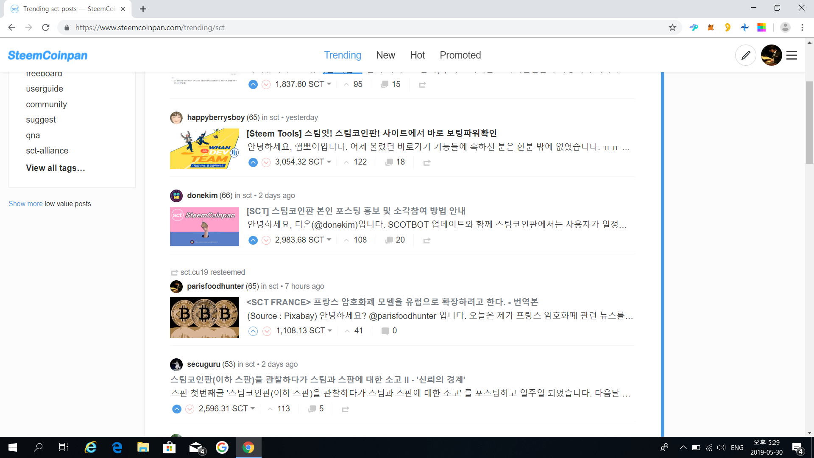Click the page vertical scrollbar thumb
Screen dimensions: 814x458
[809, 122]
